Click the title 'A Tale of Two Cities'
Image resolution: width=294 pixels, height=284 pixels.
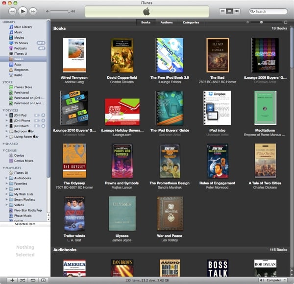pos(265,183)
